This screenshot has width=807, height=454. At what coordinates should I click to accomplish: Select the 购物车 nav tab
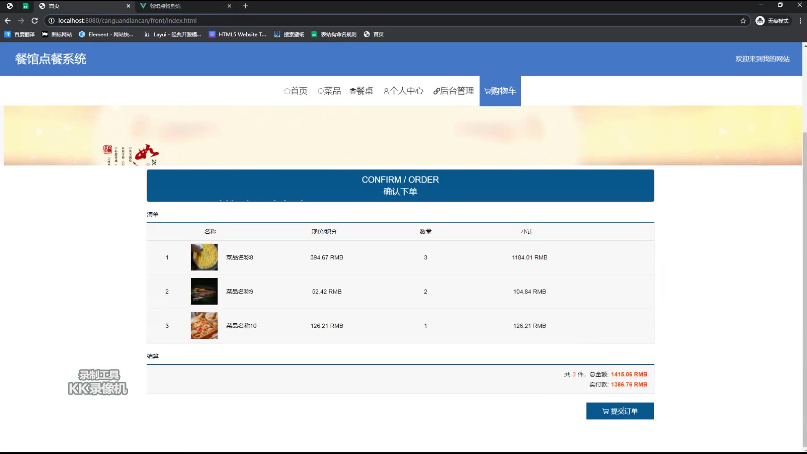pos(500,91)
